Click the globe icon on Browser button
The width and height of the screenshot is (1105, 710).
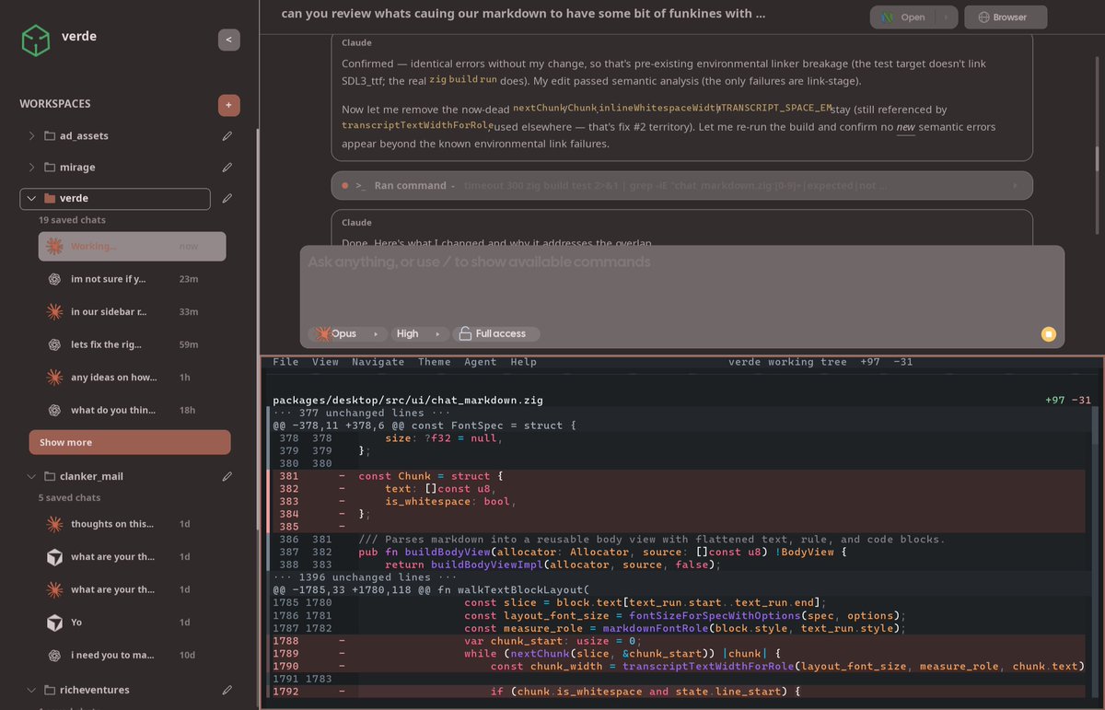[984, 17]
